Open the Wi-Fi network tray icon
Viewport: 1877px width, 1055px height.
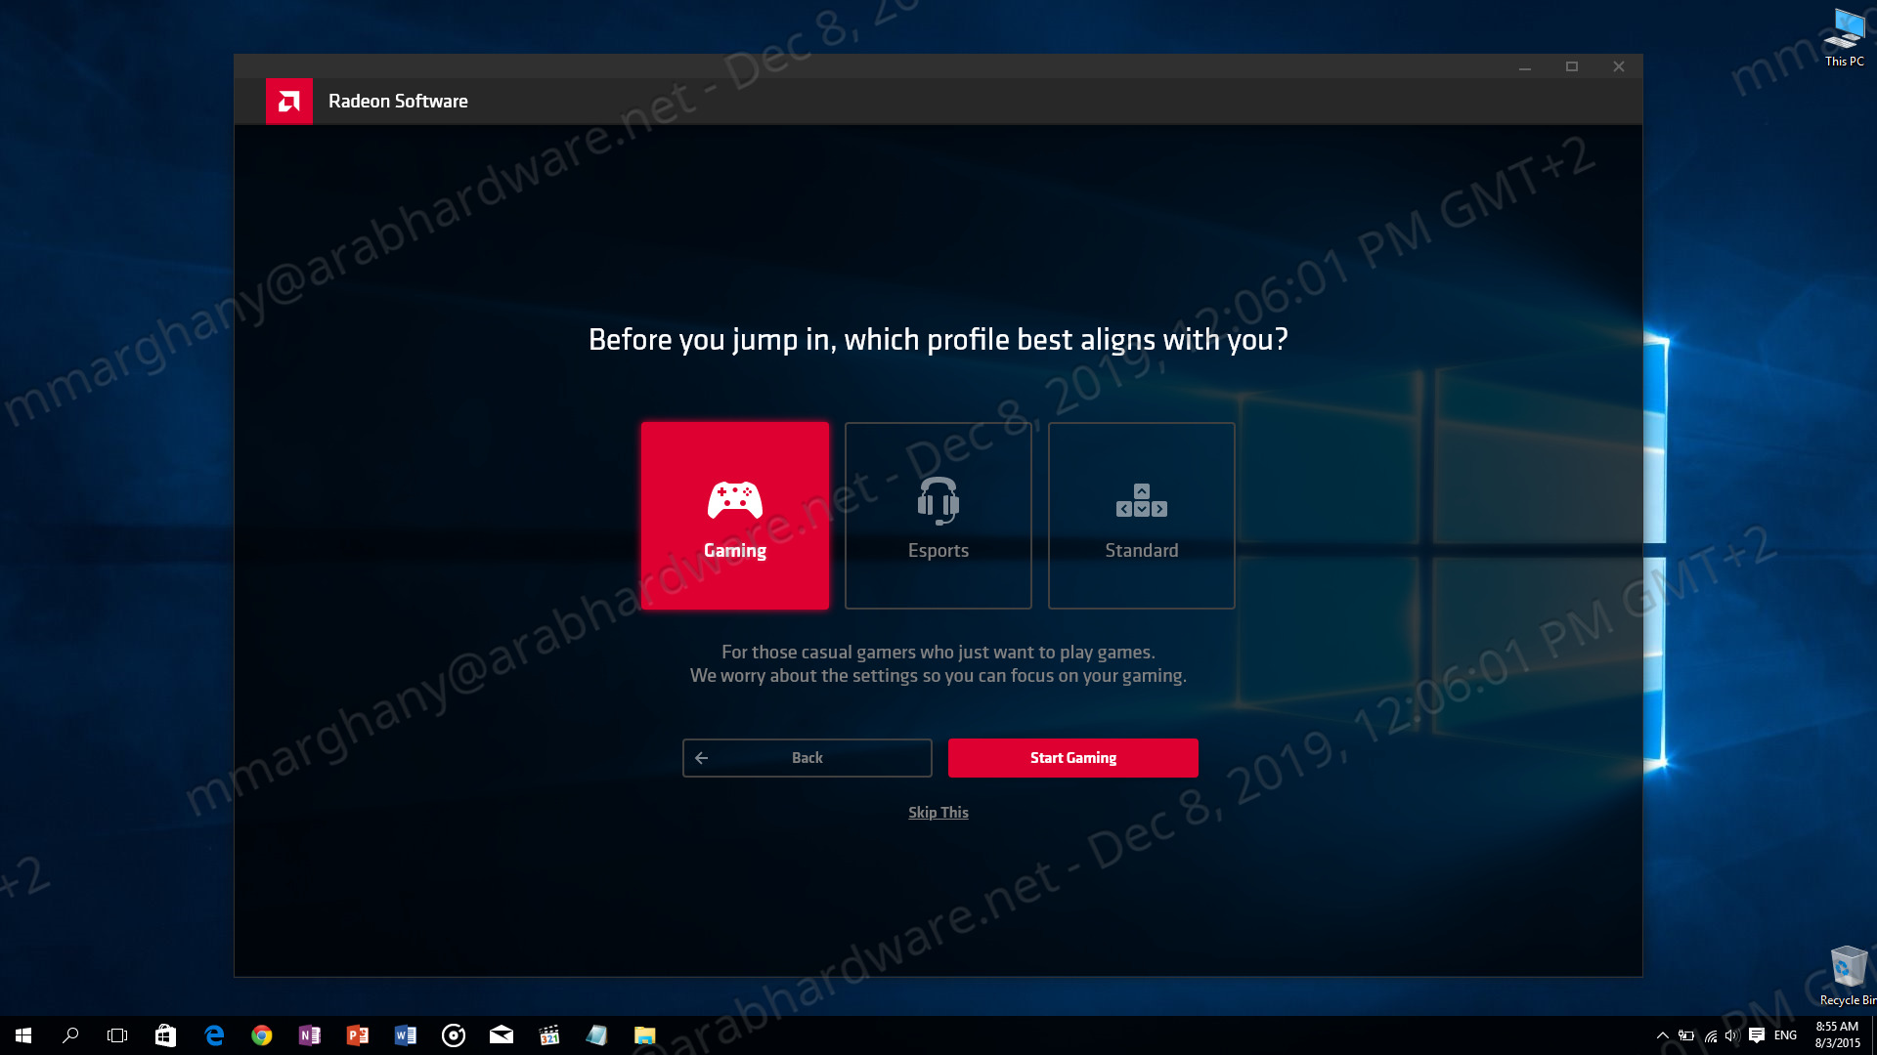(x=1711, y=1035)
